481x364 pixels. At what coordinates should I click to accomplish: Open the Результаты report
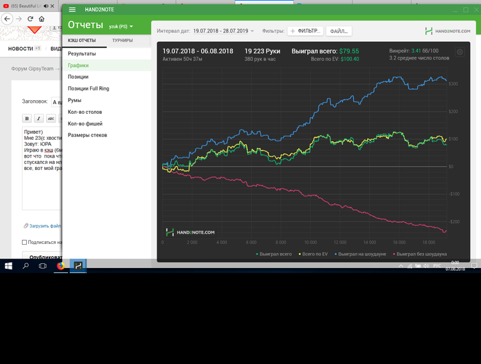(107, 53)
